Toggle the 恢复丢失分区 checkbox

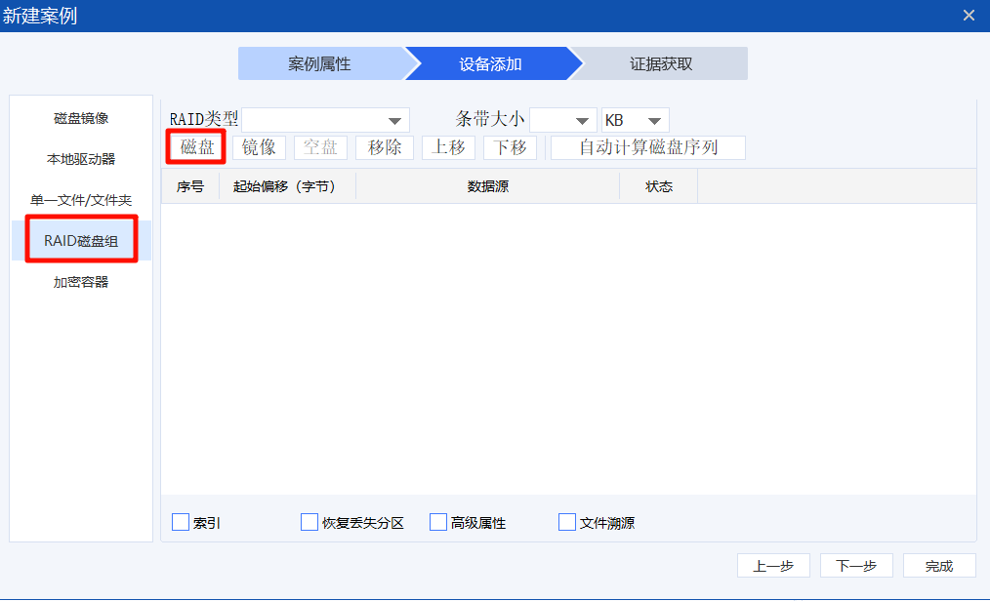pos(309,522)
